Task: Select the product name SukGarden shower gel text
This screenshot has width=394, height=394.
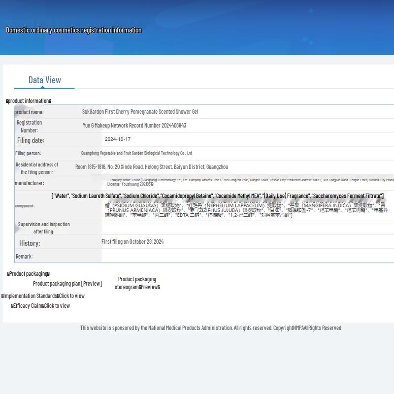Action: pos(140,112)
